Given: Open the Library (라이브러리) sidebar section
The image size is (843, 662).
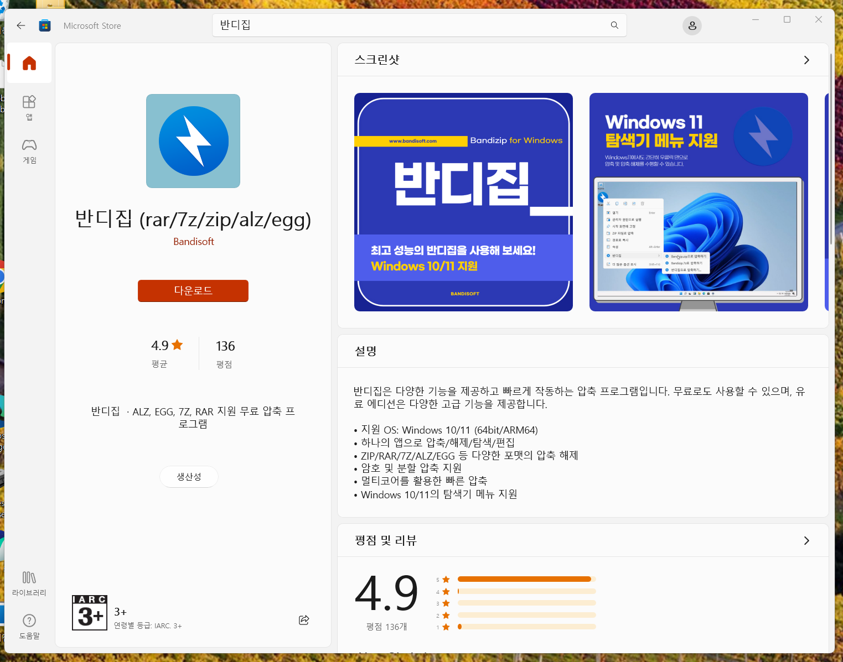Looking at the screenshot, I should 29,583.
